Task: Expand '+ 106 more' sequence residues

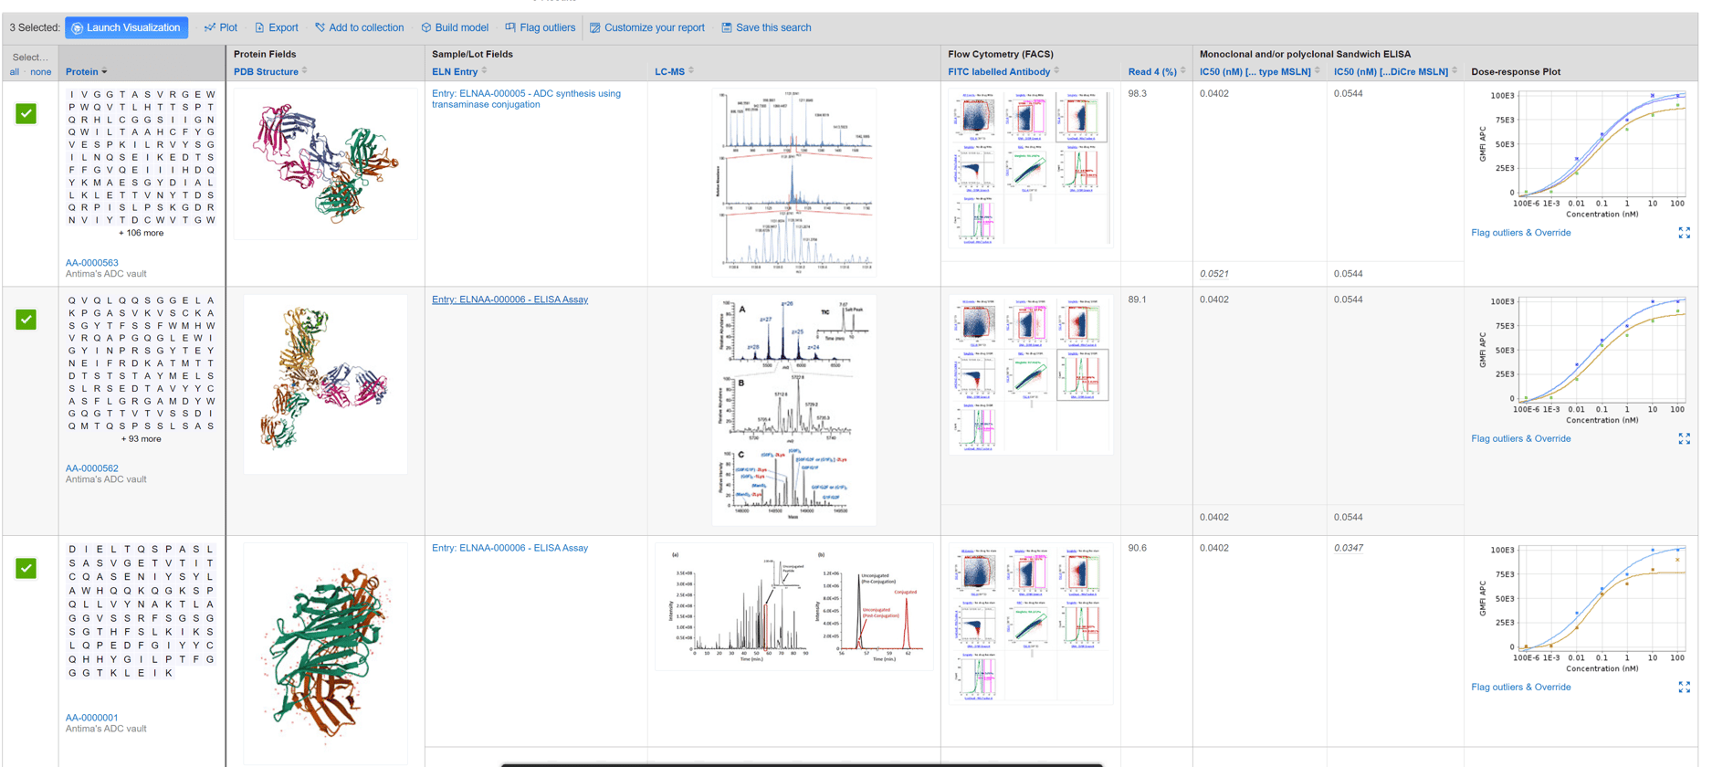Action: pos(142,233)
